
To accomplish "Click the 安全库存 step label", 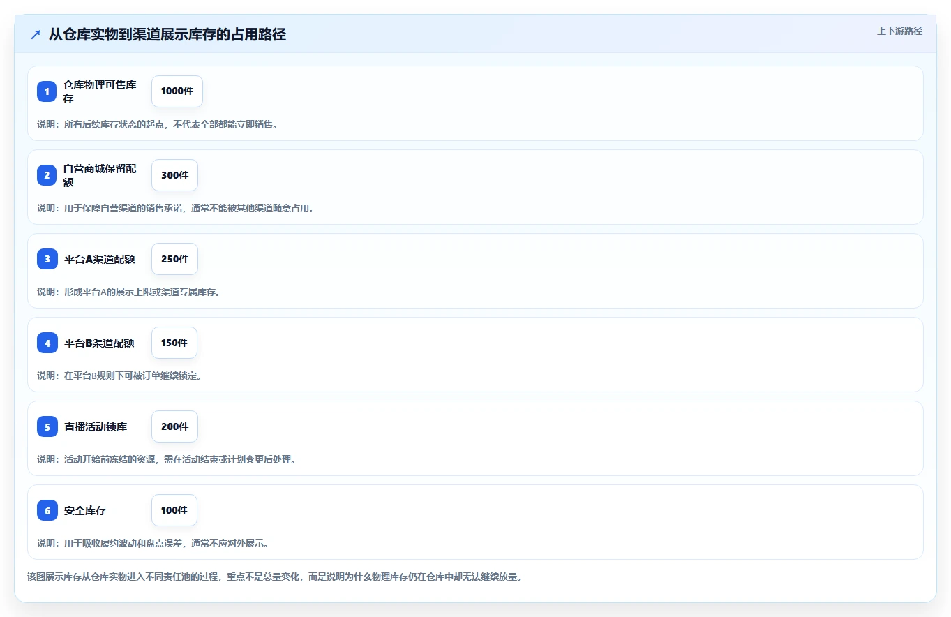I will pos(85,510).
